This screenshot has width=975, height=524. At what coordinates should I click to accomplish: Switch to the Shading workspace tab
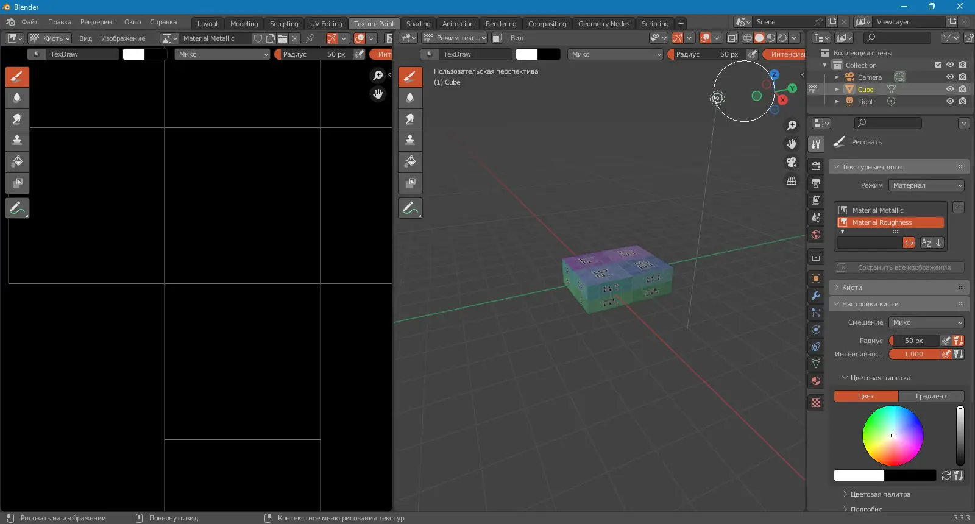pyautogui.click(x=418, y=24)
